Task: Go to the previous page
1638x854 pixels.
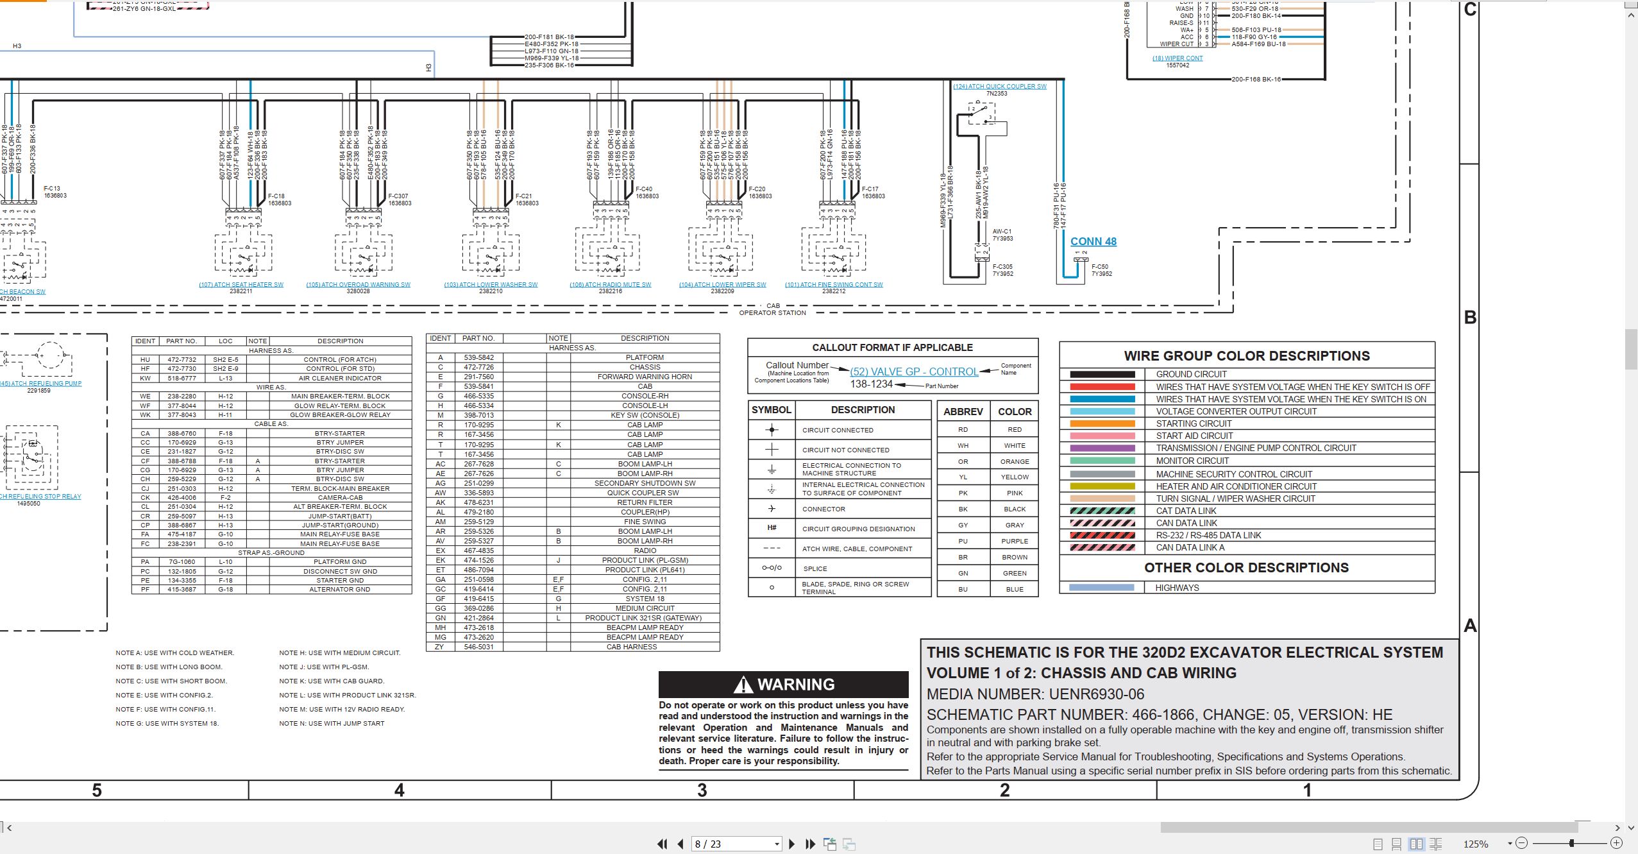Action: [680, 844]
